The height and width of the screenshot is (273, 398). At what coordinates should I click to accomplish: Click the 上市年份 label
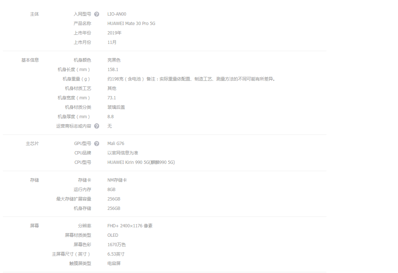coord(82,33)
